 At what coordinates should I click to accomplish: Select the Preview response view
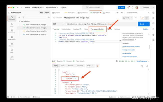(71, 66)
